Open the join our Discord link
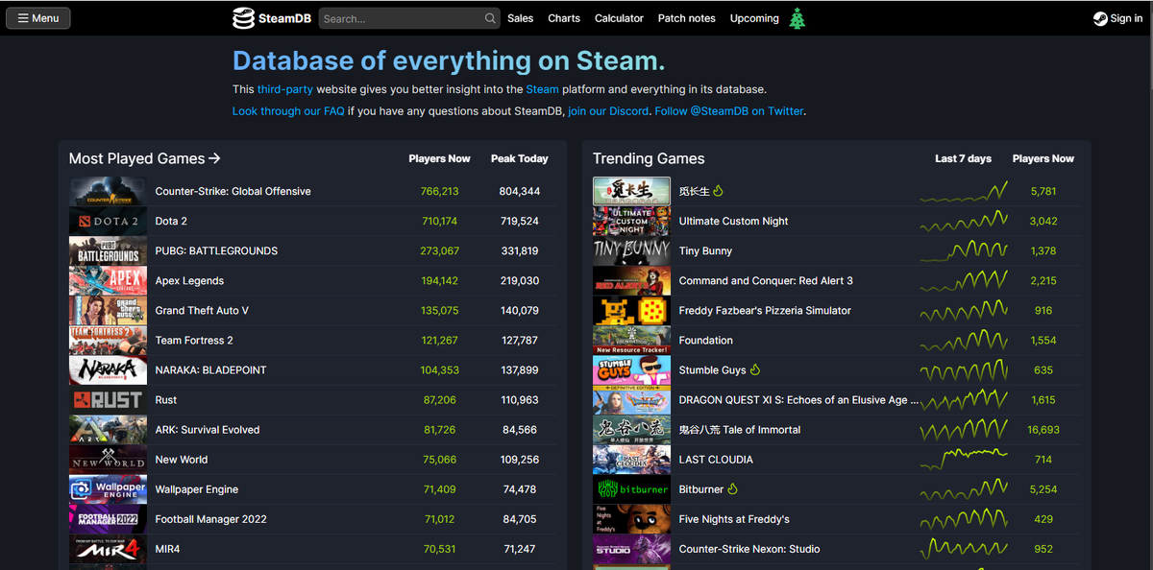Viewport: 1153px width, 570px height. pyautogui.click(x=608, y=111)
